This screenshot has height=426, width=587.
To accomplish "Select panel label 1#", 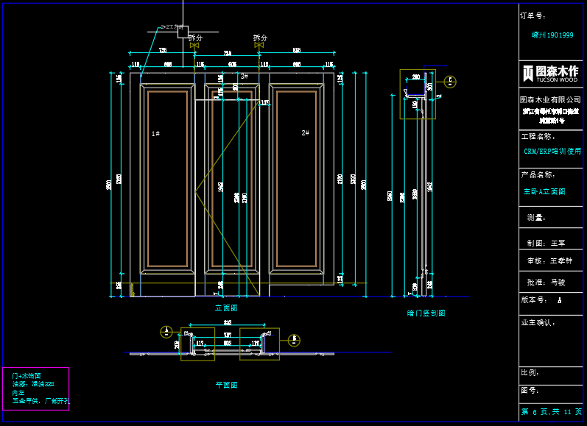I will point(155,133).
